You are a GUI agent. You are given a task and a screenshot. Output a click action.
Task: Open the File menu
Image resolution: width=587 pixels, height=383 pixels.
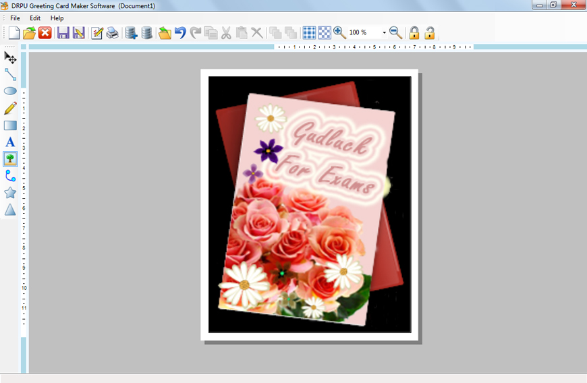(15, 18)
